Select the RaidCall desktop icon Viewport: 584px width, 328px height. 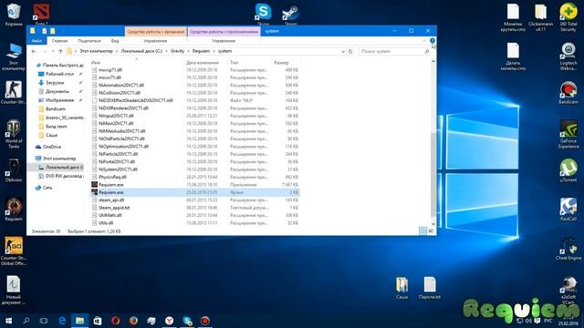(x=568, y=210)
